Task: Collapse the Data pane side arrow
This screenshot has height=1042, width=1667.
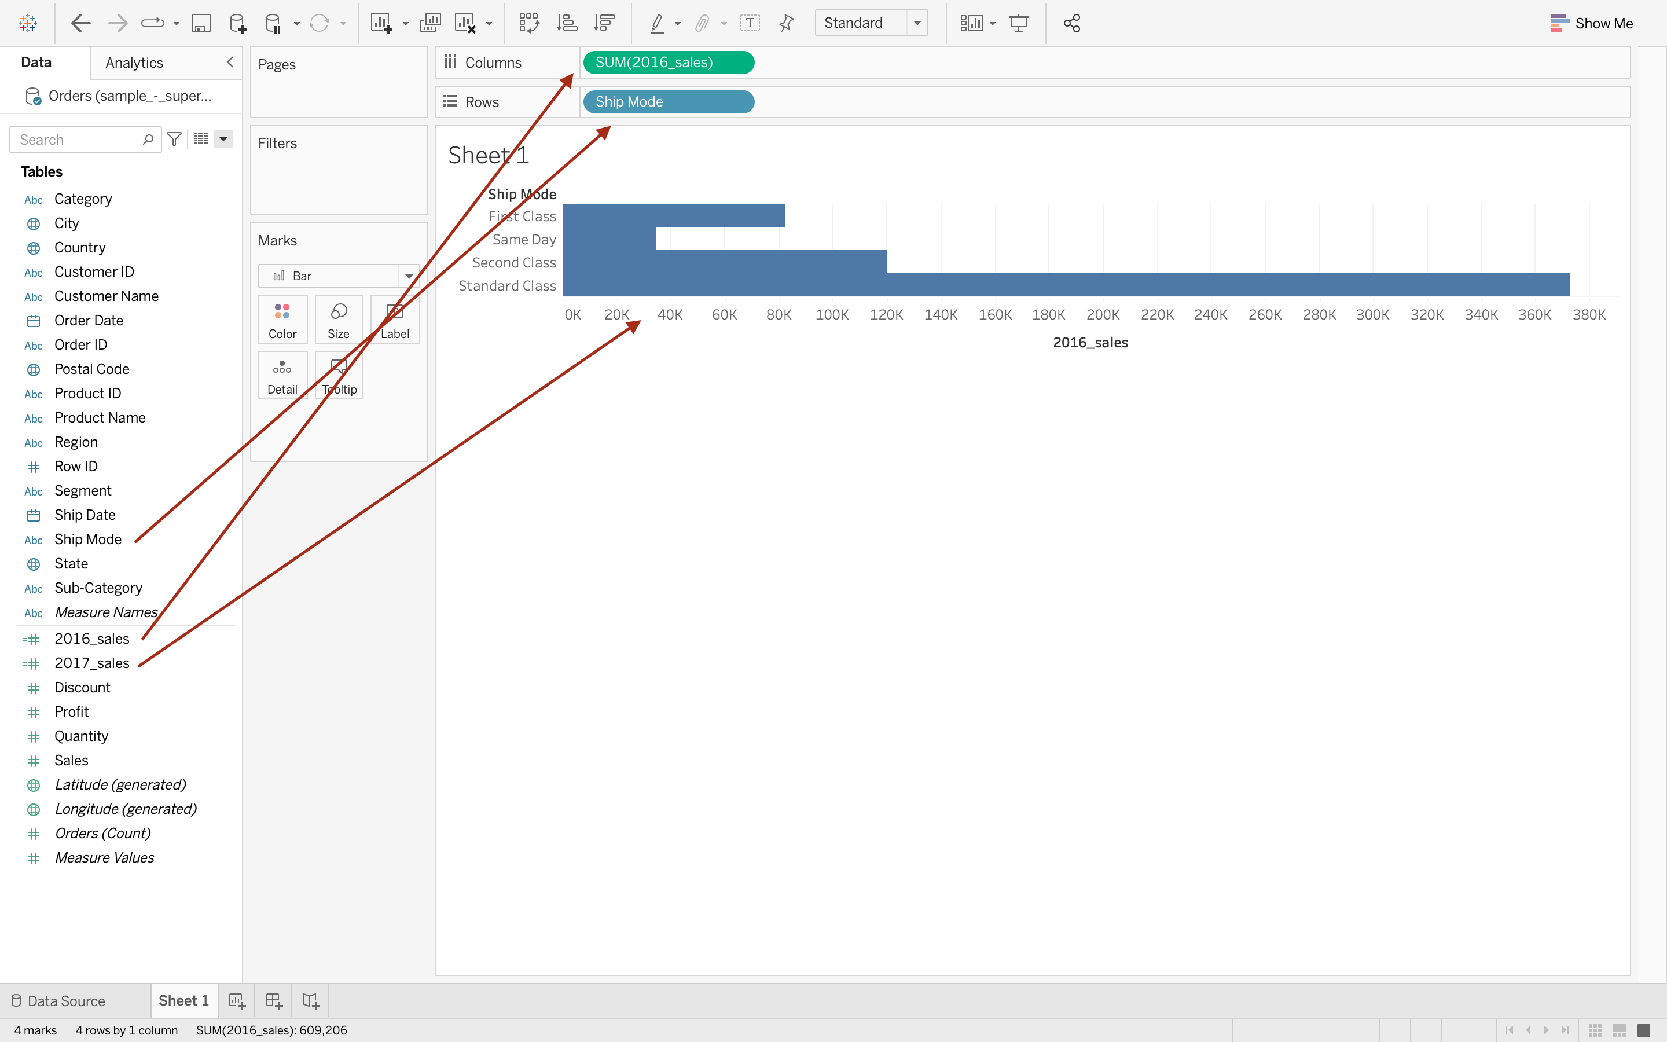Action: pyautogui.click(x=230, y=62)
